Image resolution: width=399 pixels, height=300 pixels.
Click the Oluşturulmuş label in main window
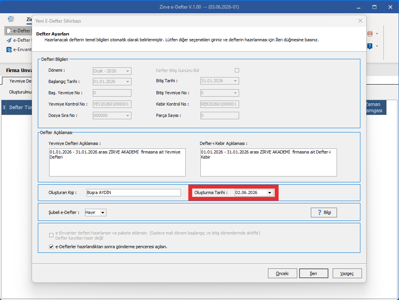[x=21, y=92]
